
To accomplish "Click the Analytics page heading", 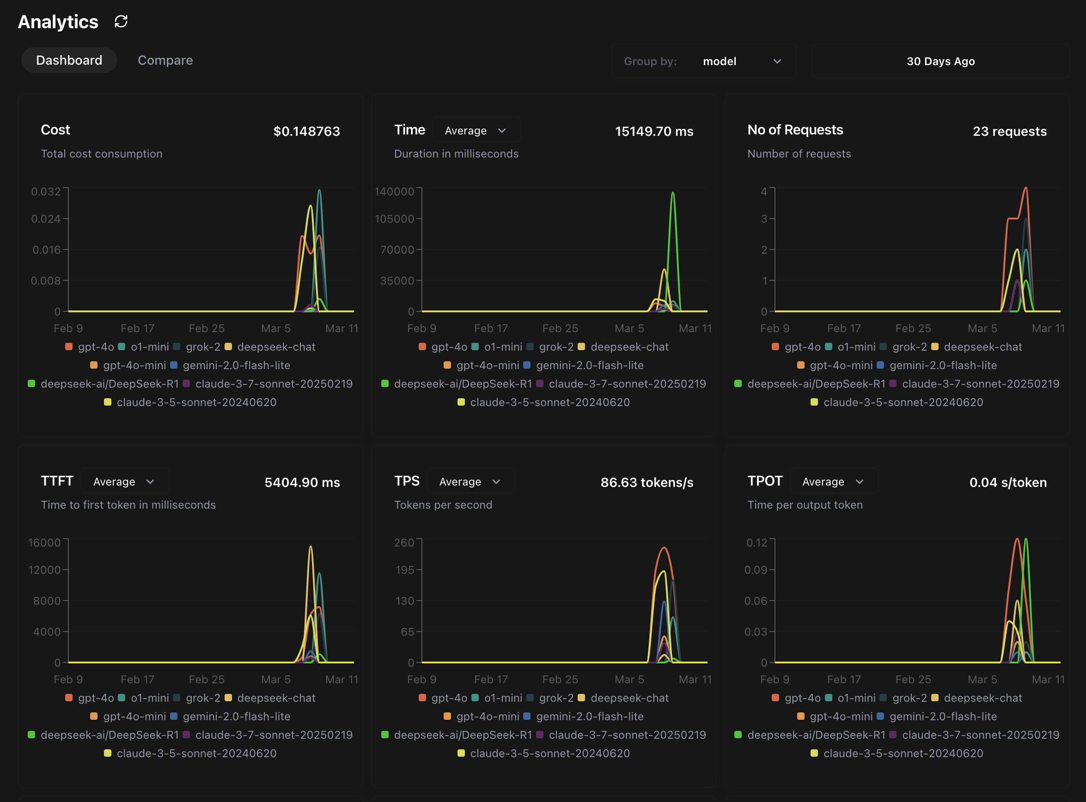I will (x=58, y=22).
